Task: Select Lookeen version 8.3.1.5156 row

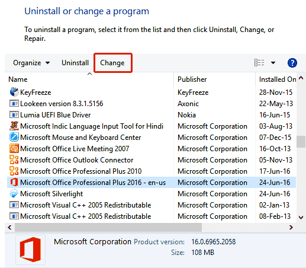Action: (152, 103)
